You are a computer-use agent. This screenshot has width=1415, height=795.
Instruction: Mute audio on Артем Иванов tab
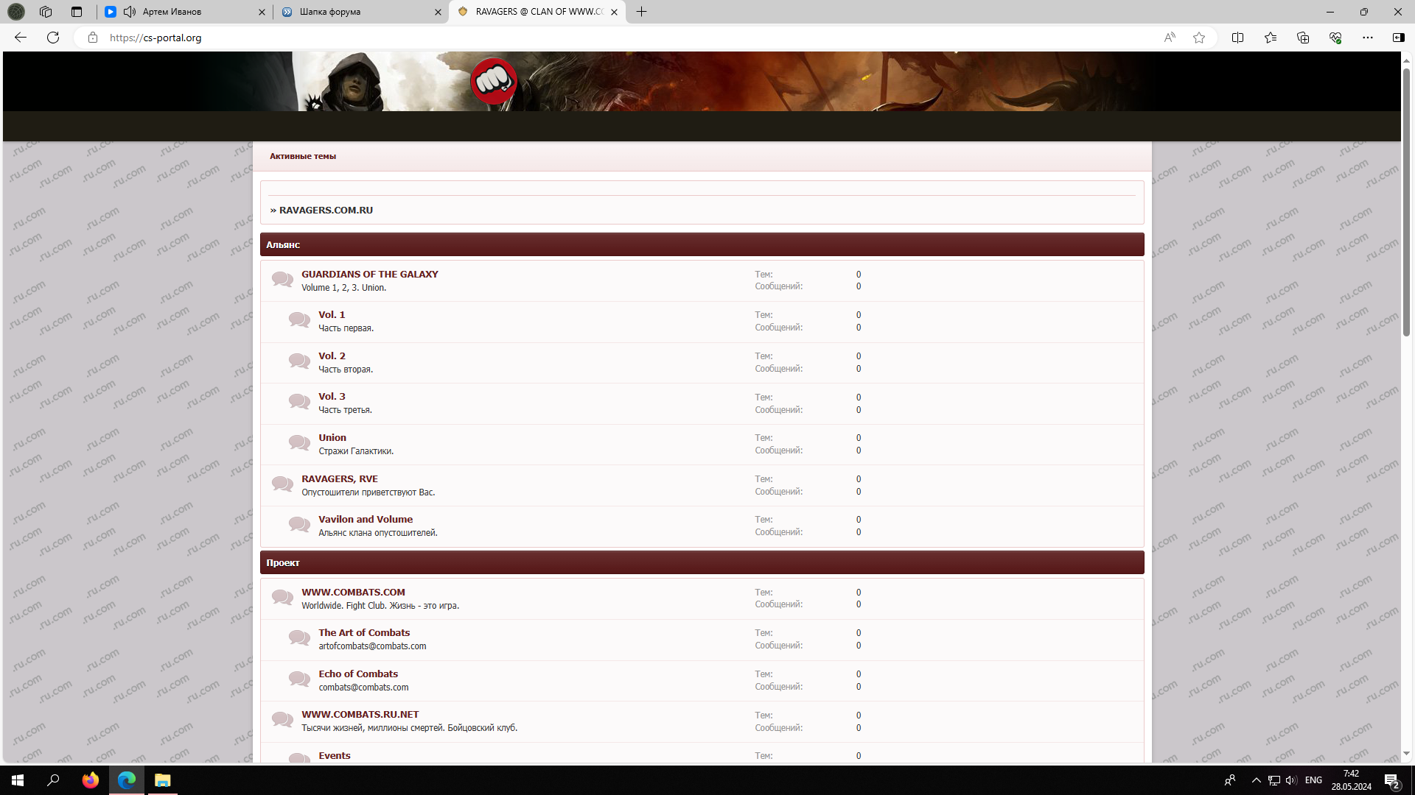pyautogui.click(x=130, y=12)
